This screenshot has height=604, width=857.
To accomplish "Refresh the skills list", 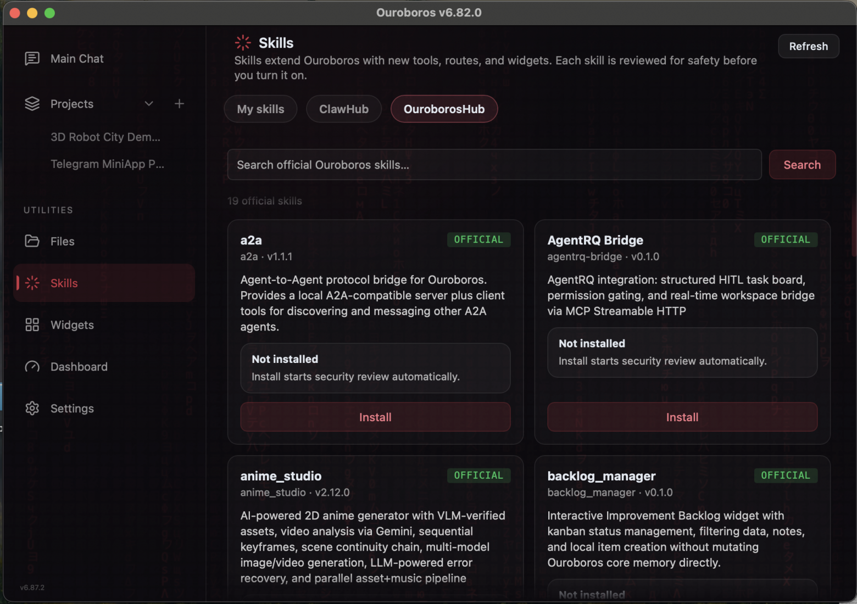I will click(x=809, y=46).
